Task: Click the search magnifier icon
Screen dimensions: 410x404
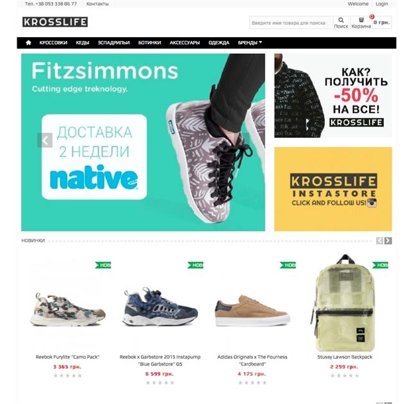Action: [x=341, y=20]
